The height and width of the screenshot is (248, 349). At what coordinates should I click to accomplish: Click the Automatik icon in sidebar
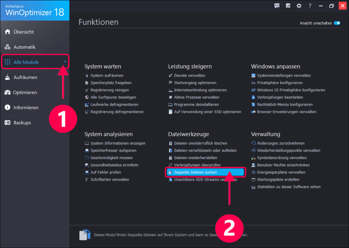[x=8, y=47]
